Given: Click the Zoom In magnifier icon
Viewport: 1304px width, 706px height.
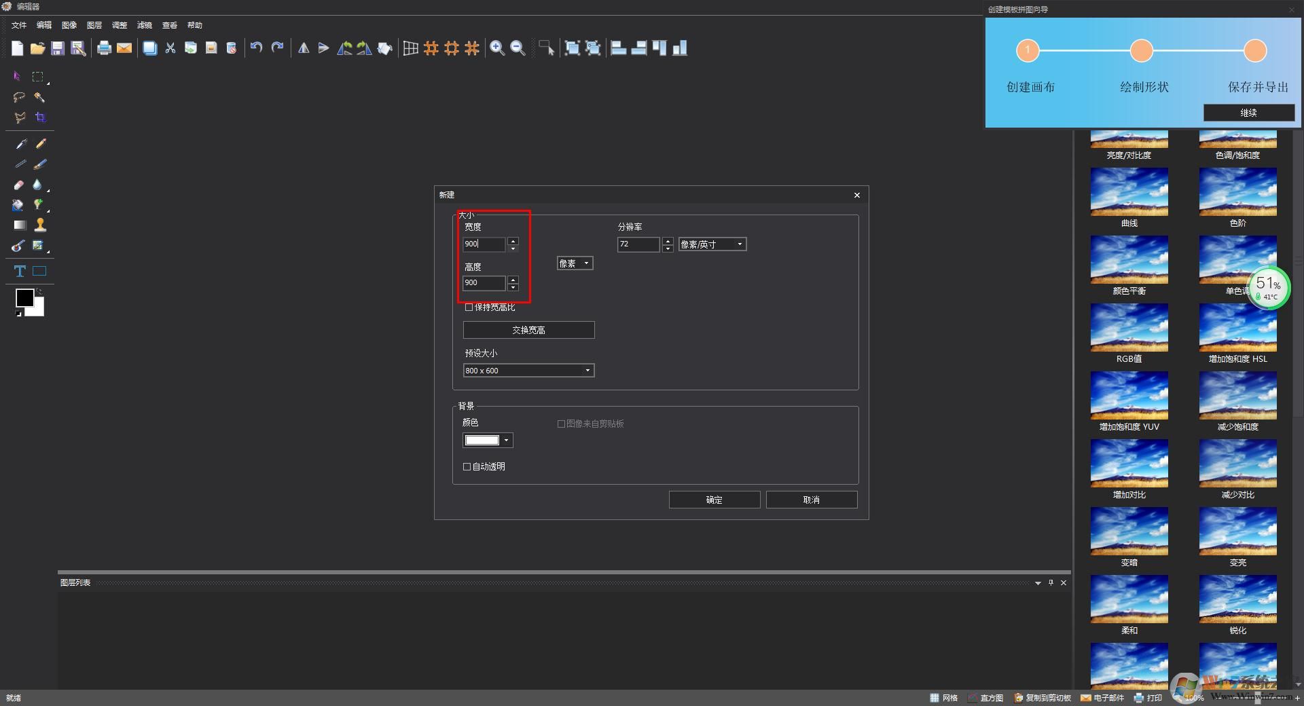Looking at the screenshot, I should (x=497, y=48).
